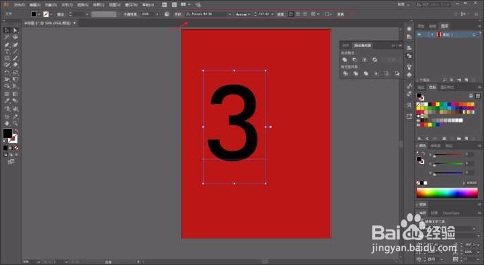Viewport: 484px width, 265px height.
Task: Select the Hand tool
Action: tap(7, 123)
